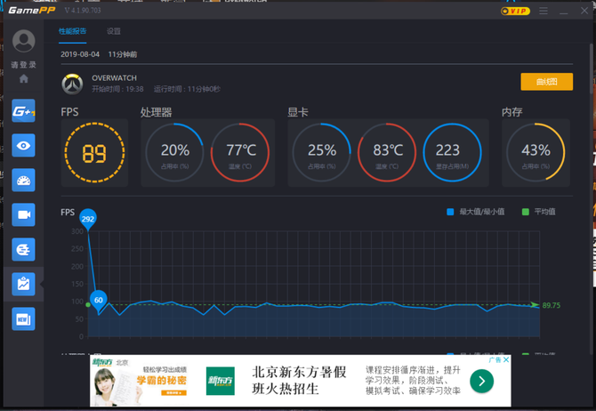The image size is (596, 411).
Task: Click the 60 min FPS marker
Action: pos(99,301)
